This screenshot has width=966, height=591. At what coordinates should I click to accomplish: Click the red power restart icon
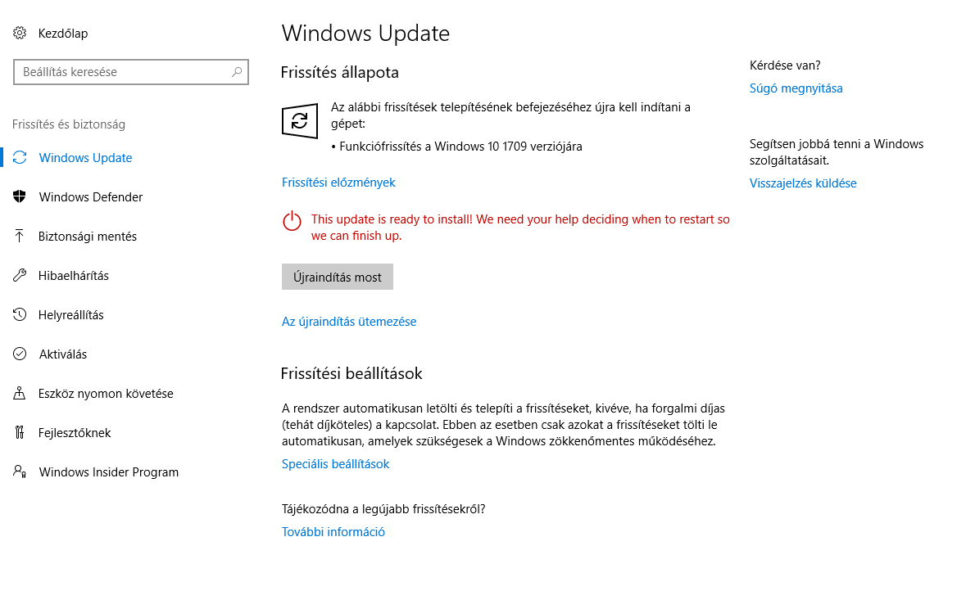[292, 221]
